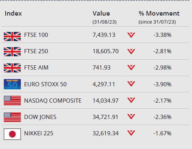Viewport: 192px width, 149px height.
Task: Select the Value column header
Action: pyautogui.click(x=101, y=13)
